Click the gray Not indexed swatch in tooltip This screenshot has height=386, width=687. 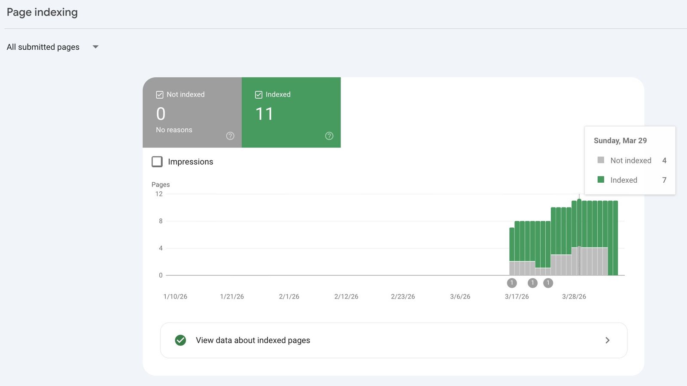pos(601,160)
